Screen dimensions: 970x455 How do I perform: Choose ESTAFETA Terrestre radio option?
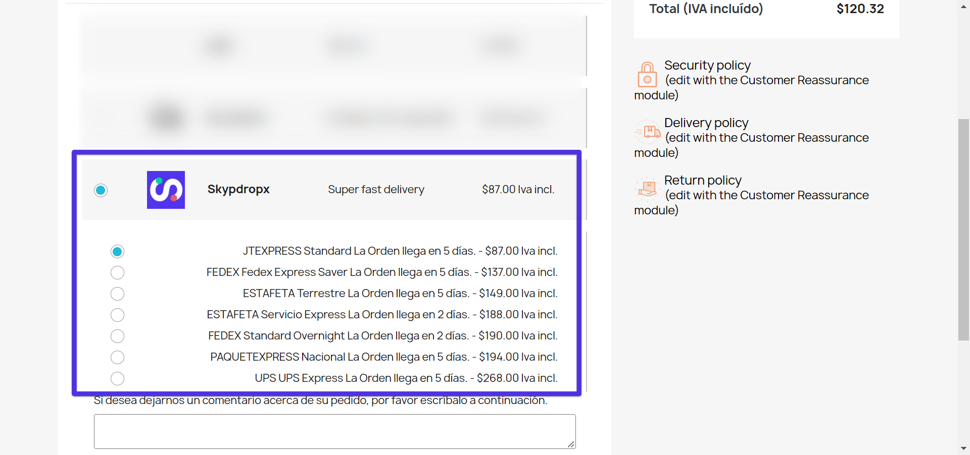point(117,294)
